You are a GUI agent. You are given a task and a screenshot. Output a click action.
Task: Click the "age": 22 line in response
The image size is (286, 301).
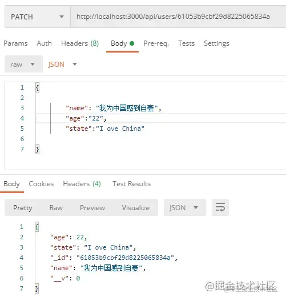[69, 237]
